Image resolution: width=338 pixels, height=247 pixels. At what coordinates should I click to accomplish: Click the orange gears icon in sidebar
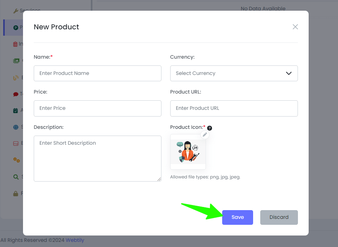click(x=17, y=160)
